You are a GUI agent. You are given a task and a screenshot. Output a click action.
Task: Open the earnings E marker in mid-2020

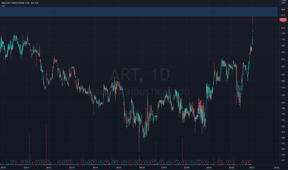click(244, 162)
